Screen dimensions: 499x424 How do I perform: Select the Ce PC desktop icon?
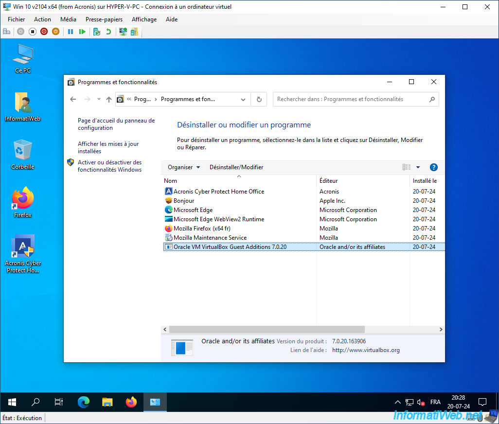point(23,59)
